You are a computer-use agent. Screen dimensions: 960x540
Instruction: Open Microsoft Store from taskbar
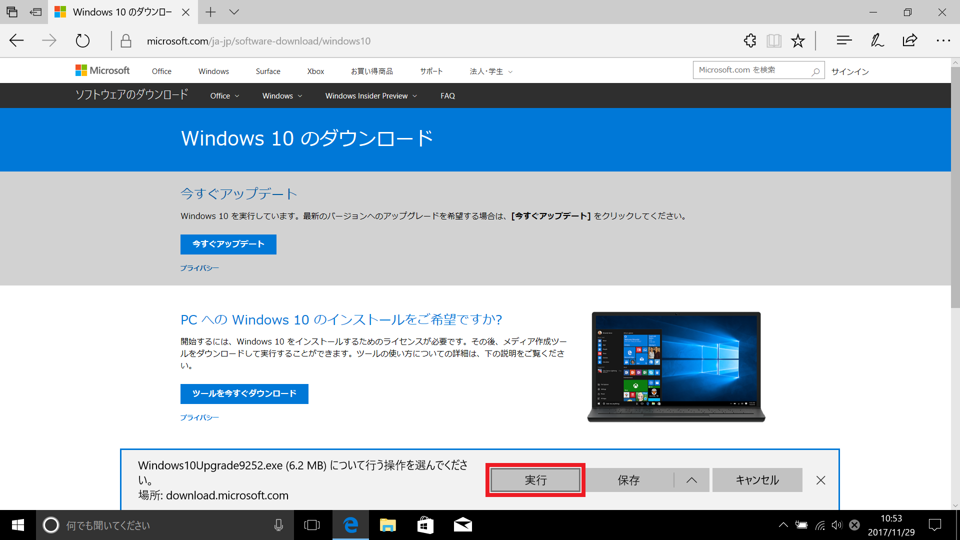pyautogui.click(x=425, y=525)
